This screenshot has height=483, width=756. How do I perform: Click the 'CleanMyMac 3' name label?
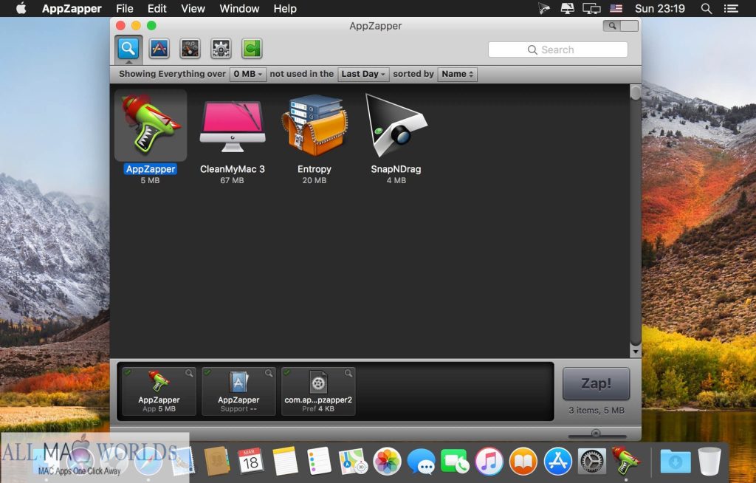[x=233, y=169]
